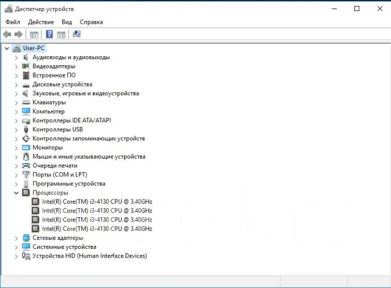
Task: Select Контроллеры запоминающих устройств label
Action: point(89,139)
